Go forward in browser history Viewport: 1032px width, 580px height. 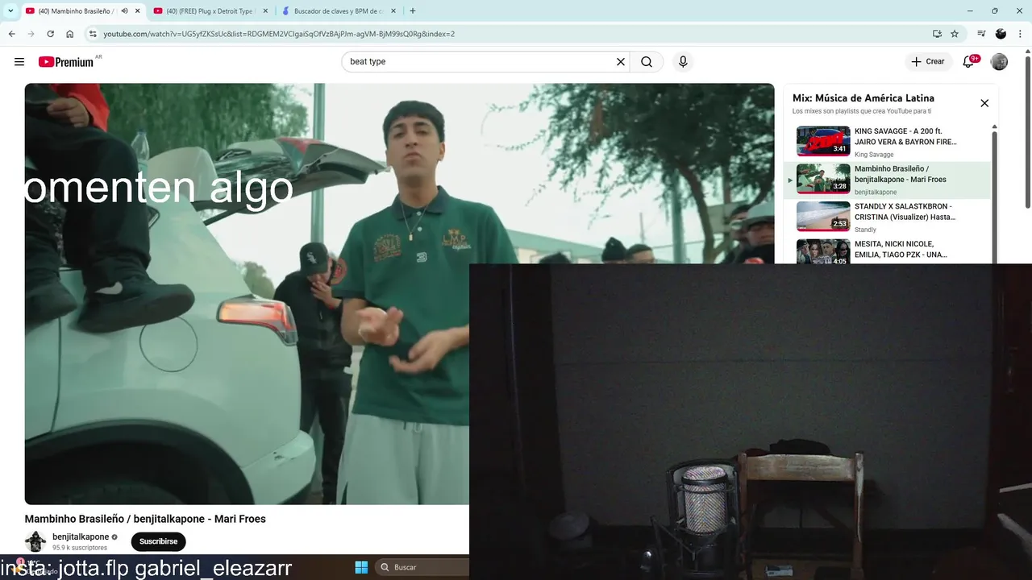pos(31,34)
